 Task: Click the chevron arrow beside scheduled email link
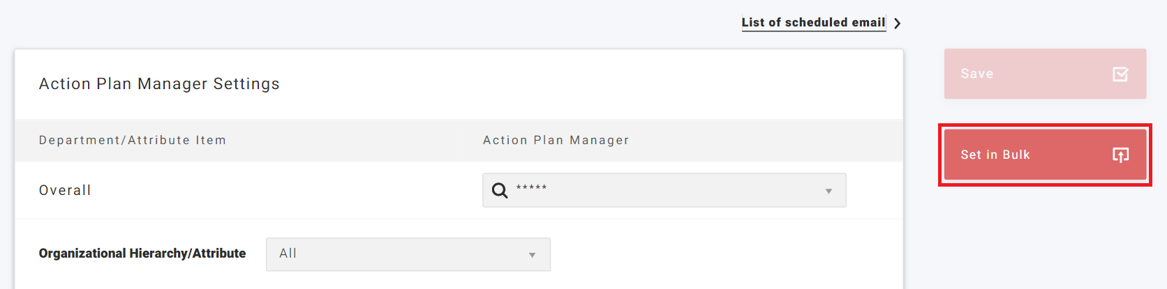tap(898, 23)
